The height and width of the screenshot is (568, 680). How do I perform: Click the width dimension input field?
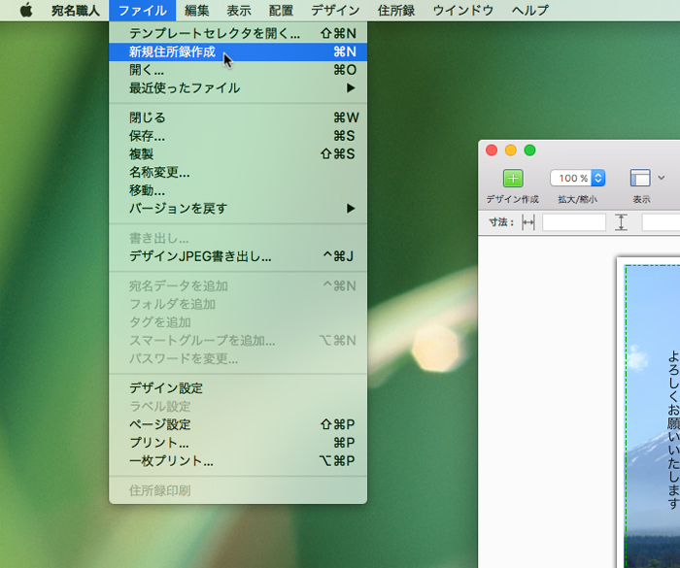coord(573,222)
